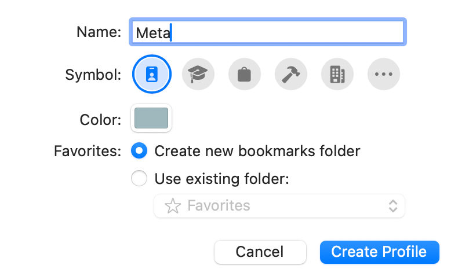Pick the briefcase symbol

point(245,74)
